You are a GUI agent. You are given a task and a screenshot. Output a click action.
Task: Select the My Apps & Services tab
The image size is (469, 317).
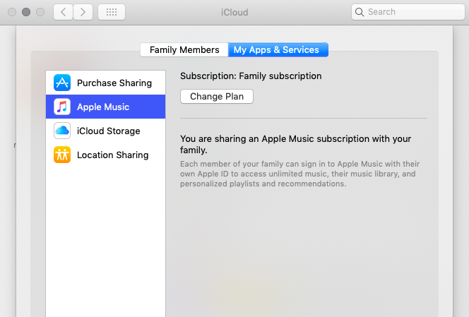[x=278, y=49]
